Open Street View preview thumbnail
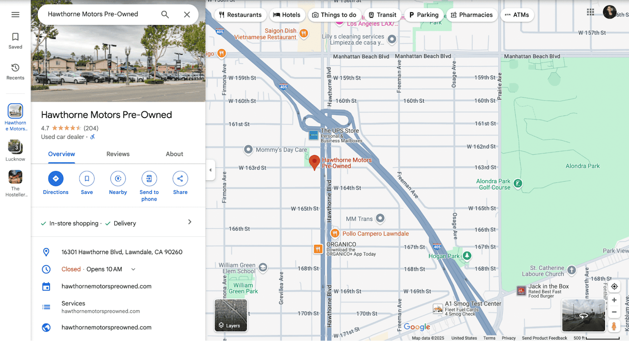Image resolution: width=629 pixels, height=341 pixels. [x=583, y=315]
